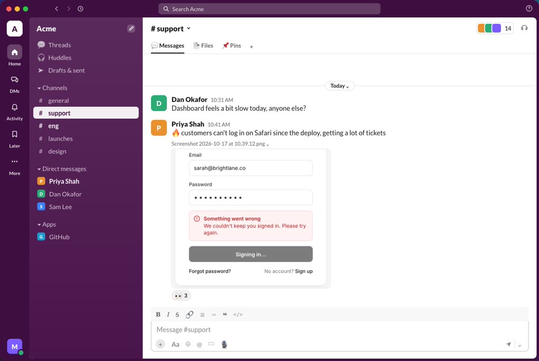Open help with the question mark icon
The width and height of the screenshot is (539, 361).
[529, 8]
